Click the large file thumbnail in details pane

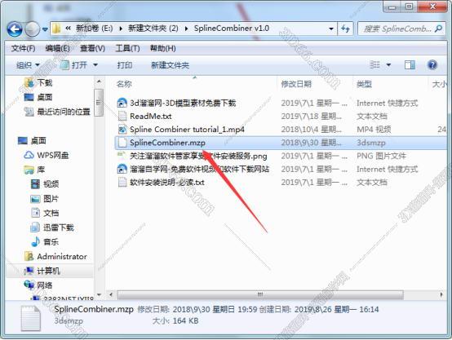(x=31, y=318)
